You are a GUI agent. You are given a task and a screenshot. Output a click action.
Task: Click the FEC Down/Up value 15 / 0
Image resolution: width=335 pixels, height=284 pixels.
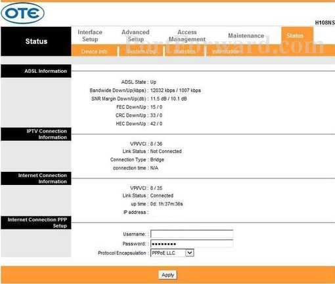(x=156, y=107)
